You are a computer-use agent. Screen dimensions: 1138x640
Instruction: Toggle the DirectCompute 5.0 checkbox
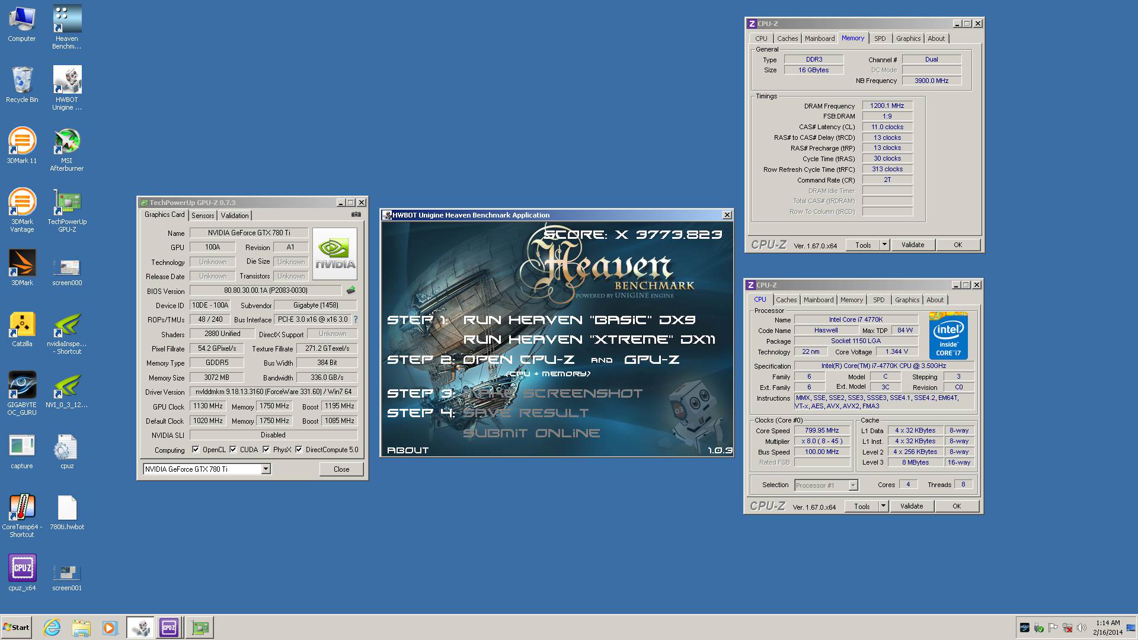tap(299, 450)
